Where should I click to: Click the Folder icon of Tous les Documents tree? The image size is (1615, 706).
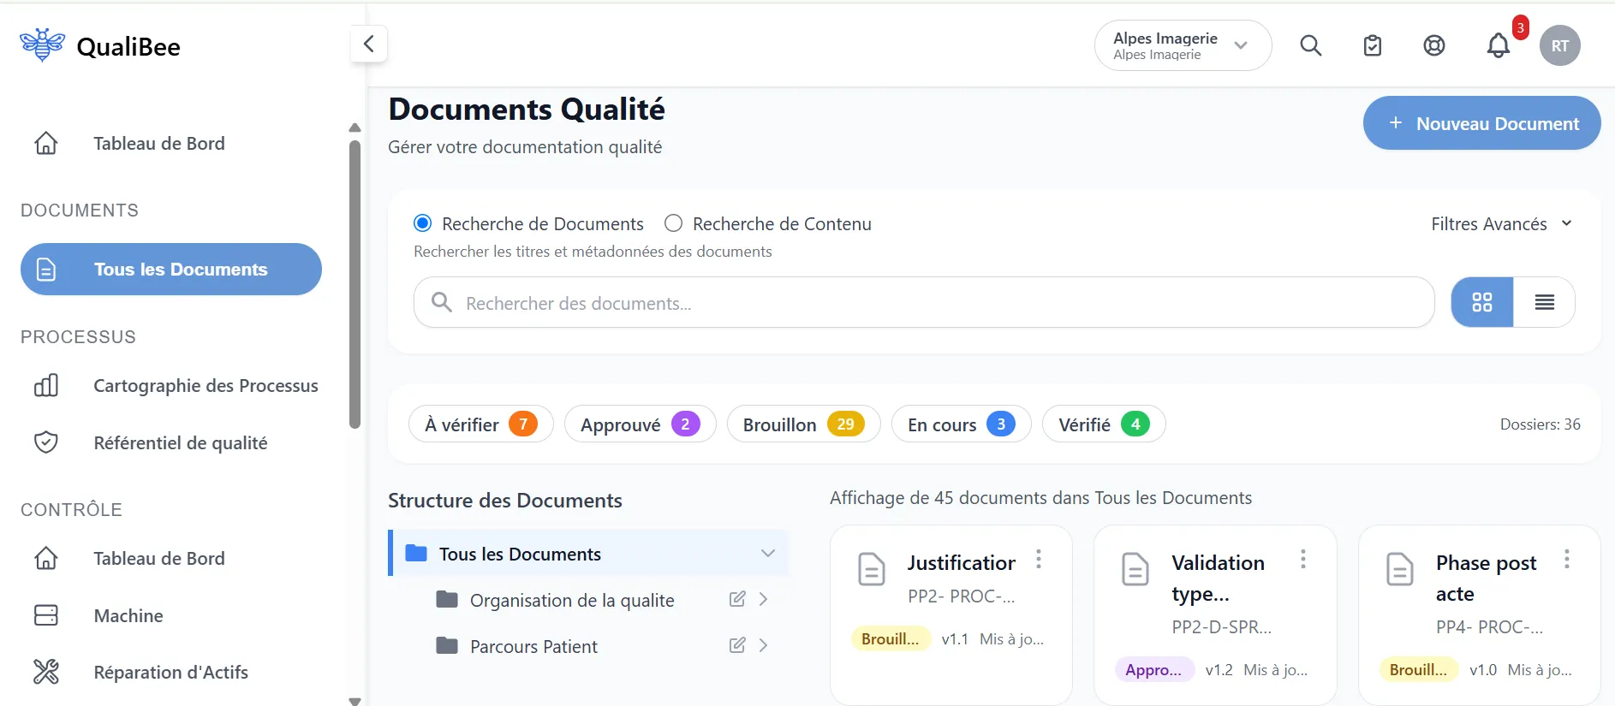pyautogui.click(x=416, y=554)
